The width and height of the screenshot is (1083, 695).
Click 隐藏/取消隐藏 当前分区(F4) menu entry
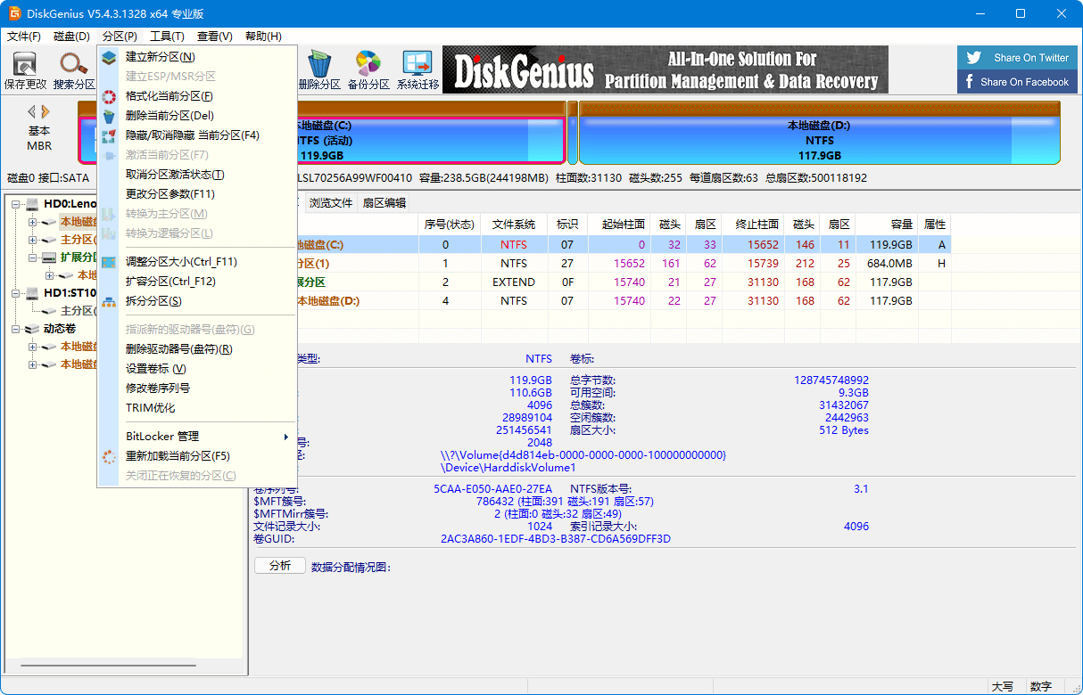197,135
